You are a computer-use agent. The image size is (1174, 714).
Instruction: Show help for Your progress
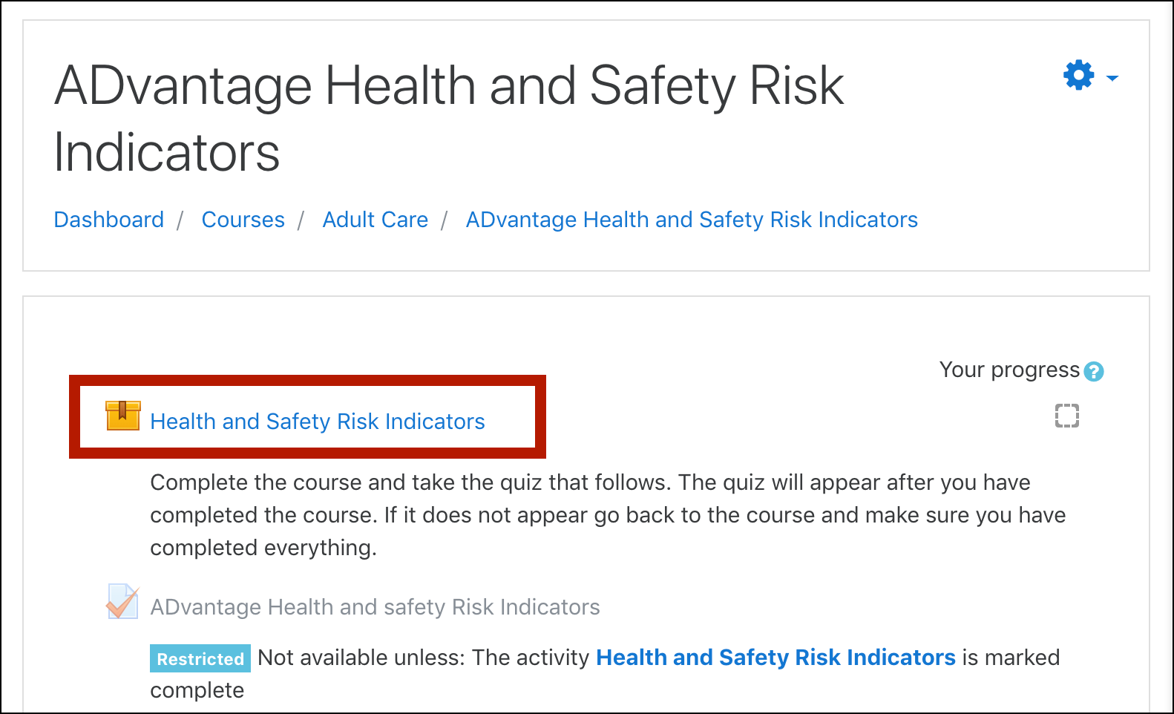[x=1094, y=371]
